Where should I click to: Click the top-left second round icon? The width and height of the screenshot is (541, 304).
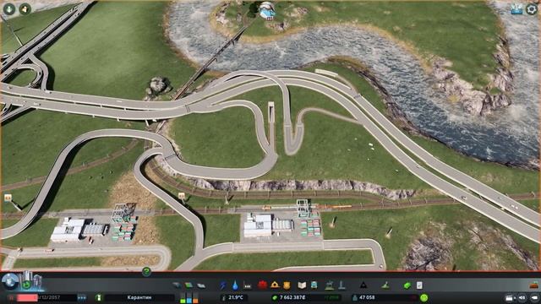click(25, 9)
